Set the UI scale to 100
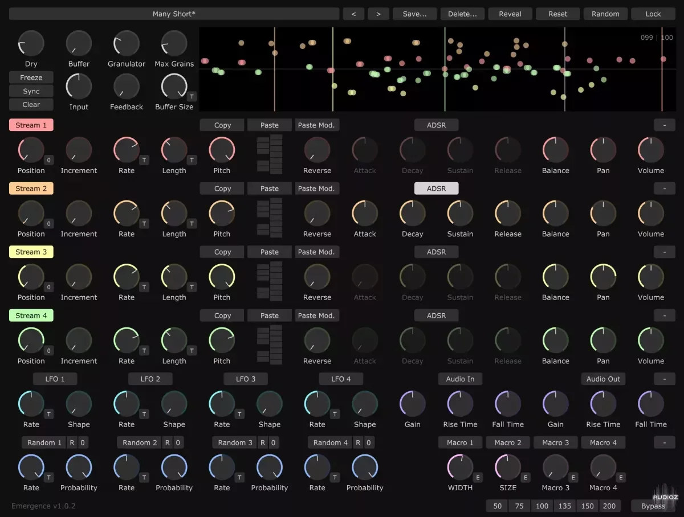This screenshot has height=517, width=684. 542,506
